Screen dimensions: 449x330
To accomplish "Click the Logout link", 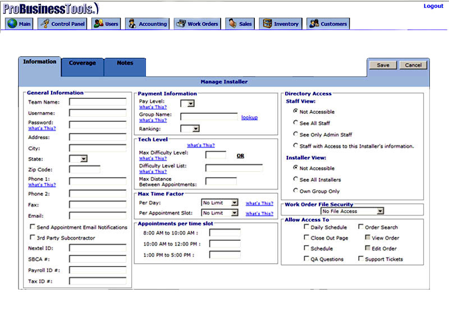I will pyautogui.click(x=433, y=6).
